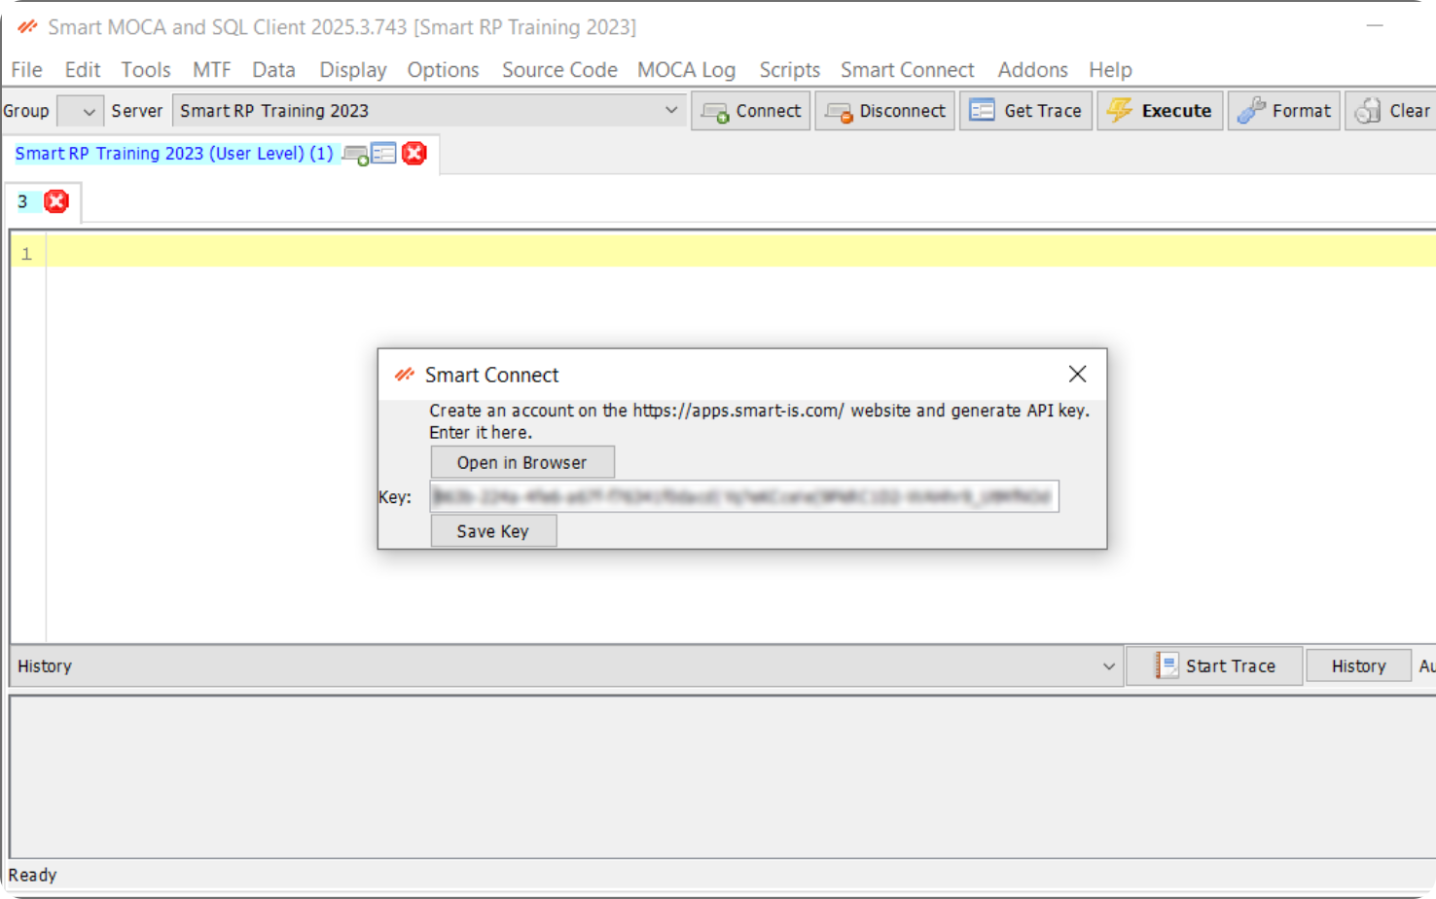Close the query tab labeled 3
The image size is (1436, 899).
click(x=55, y=201)
